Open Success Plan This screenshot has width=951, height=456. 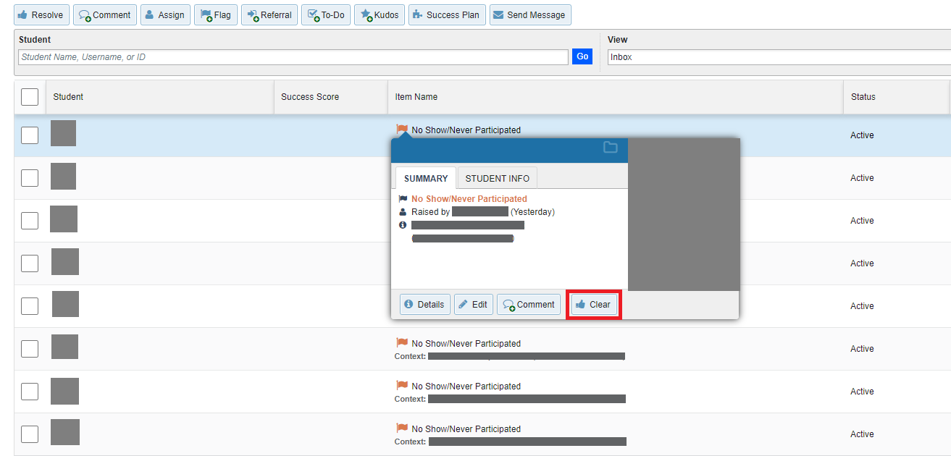(x=447, y=14)
